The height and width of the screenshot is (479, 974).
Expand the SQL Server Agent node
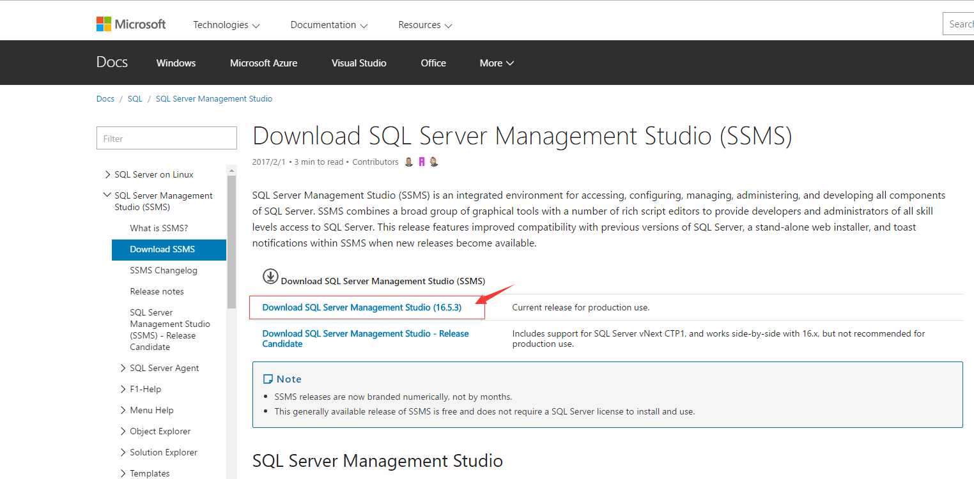click(x=123, y=368)
